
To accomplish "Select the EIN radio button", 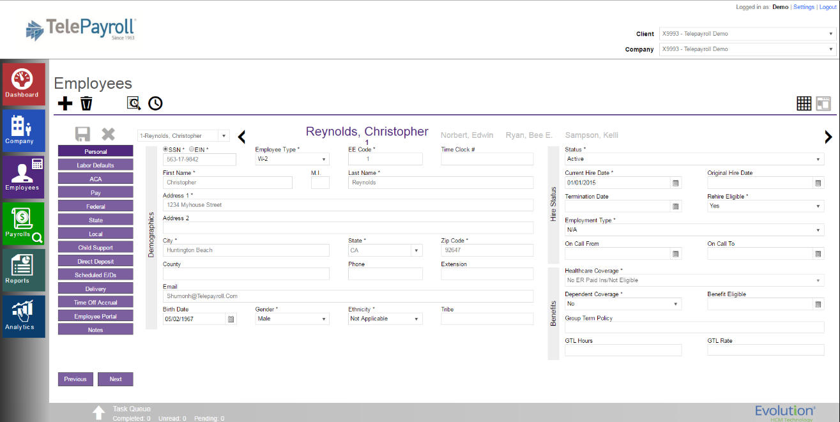I will click(190, 149).
